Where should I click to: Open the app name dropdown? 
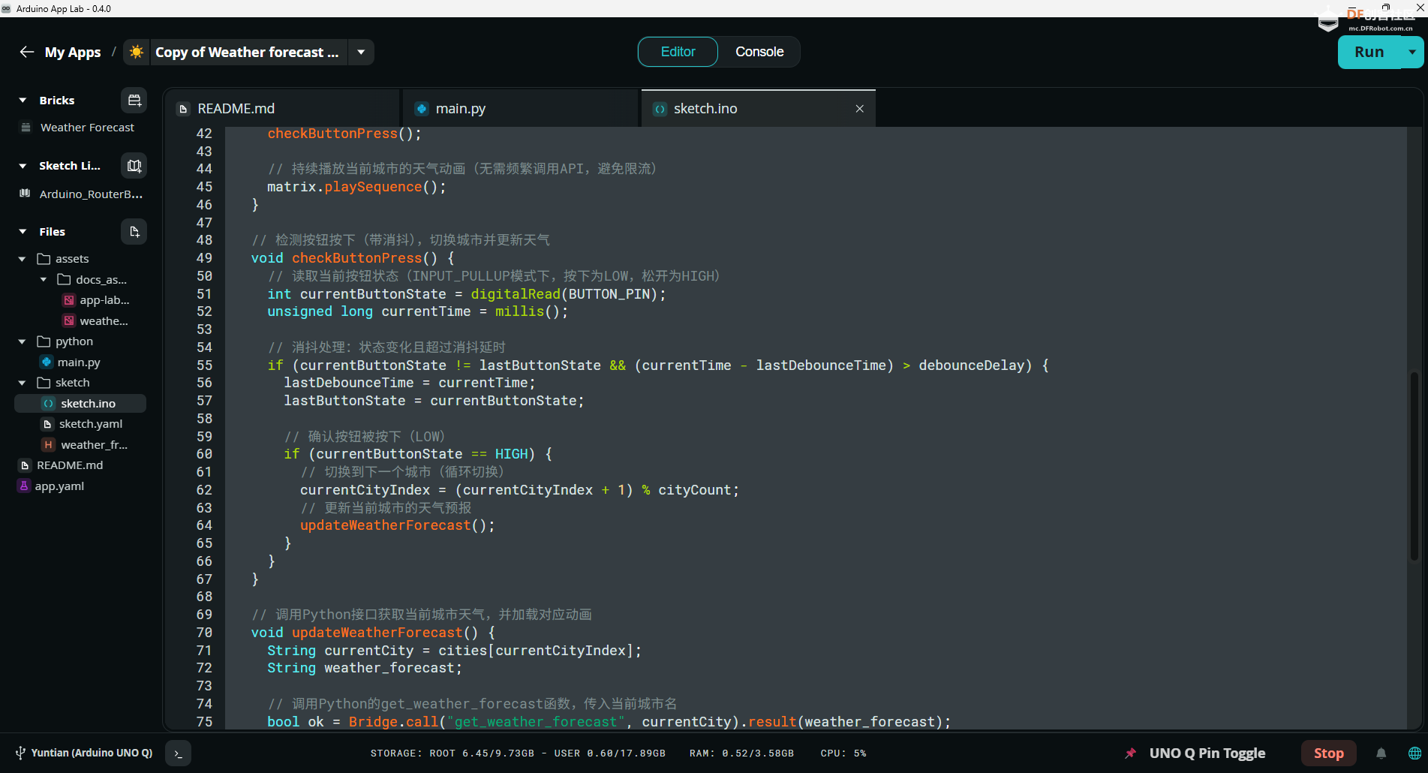click(361, 52)
